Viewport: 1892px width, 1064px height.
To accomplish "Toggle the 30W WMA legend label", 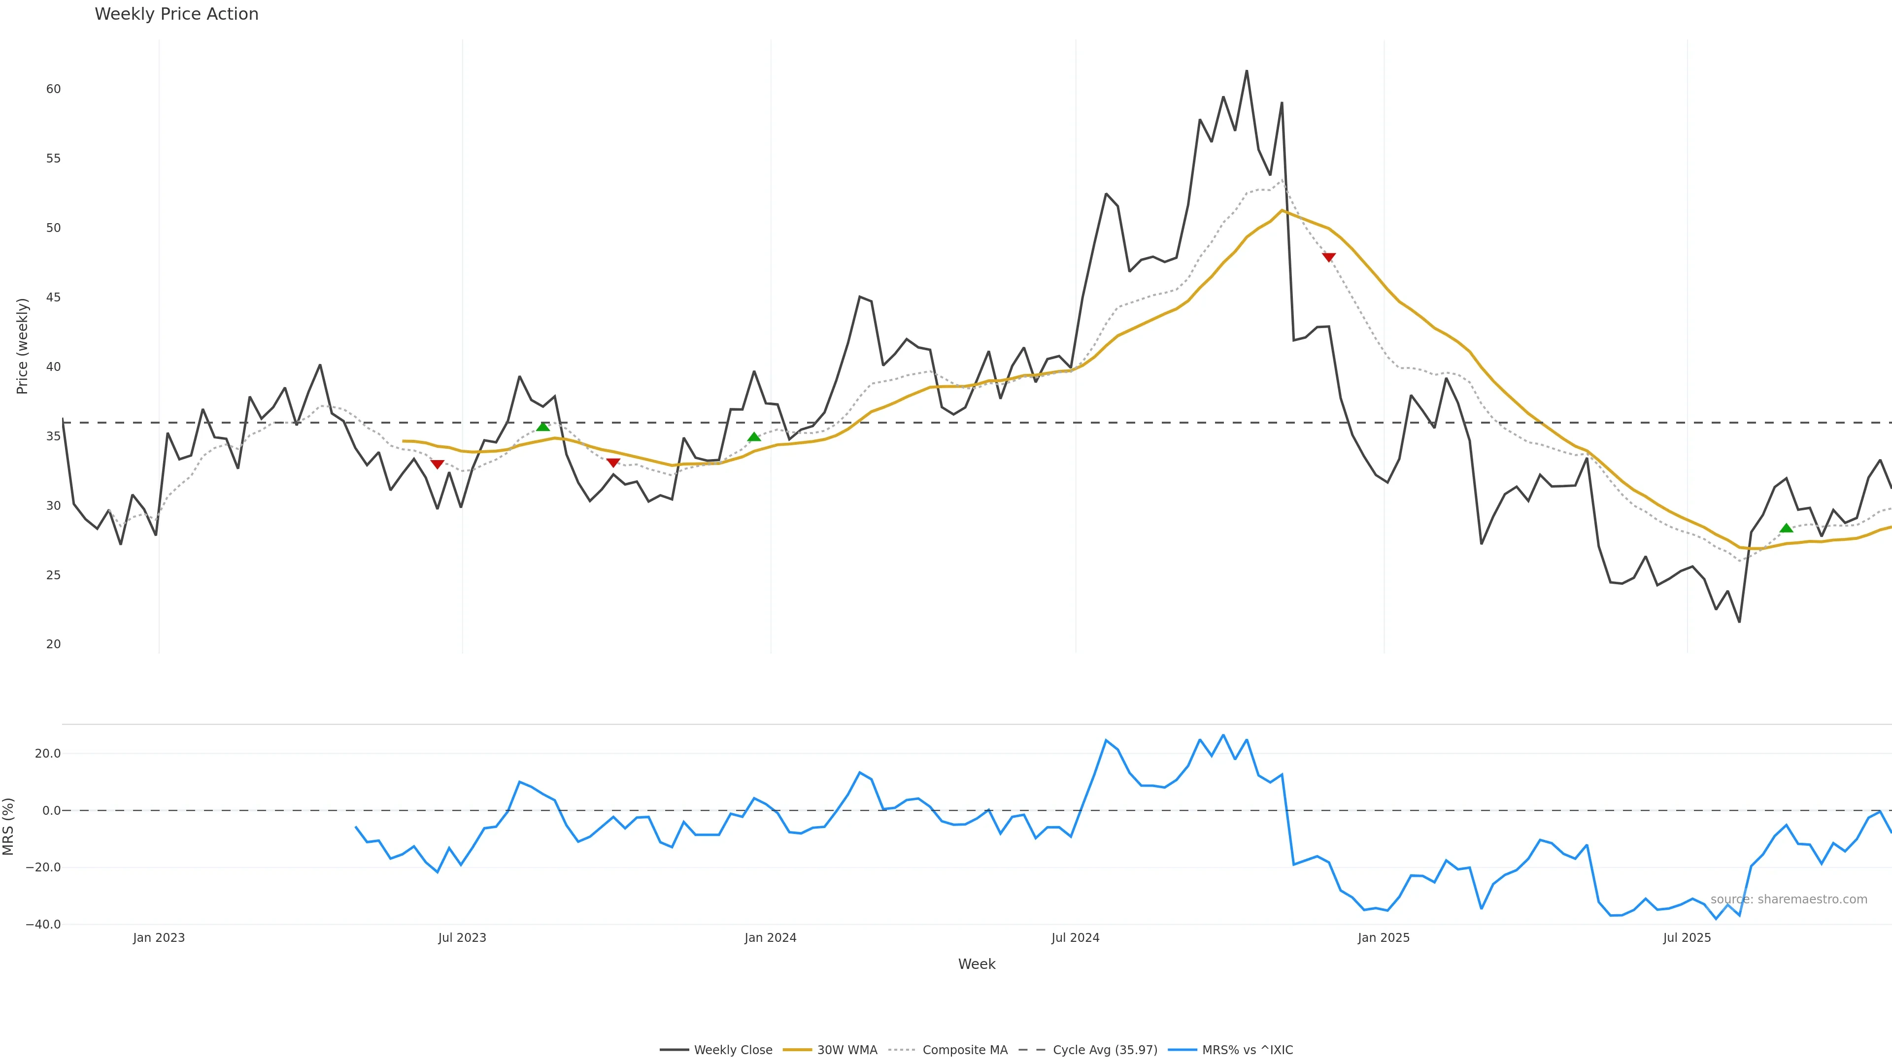I will (x=847, y=1050).
